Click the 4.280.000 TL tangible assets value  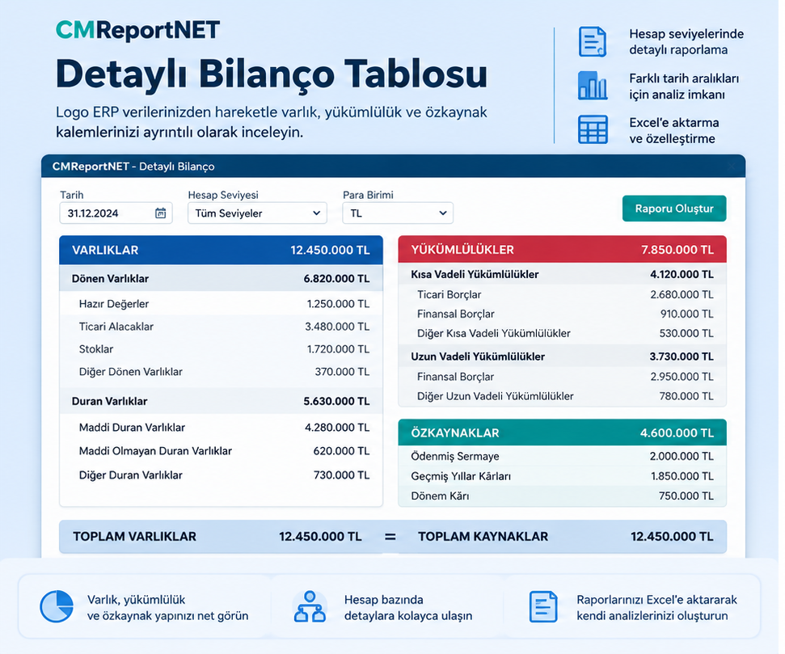(337, 428)
